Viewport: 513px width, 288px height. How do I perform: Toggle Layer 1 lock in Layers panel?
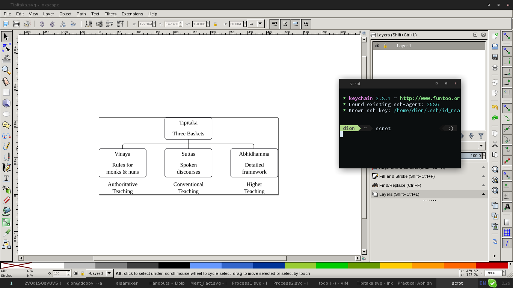385,46
